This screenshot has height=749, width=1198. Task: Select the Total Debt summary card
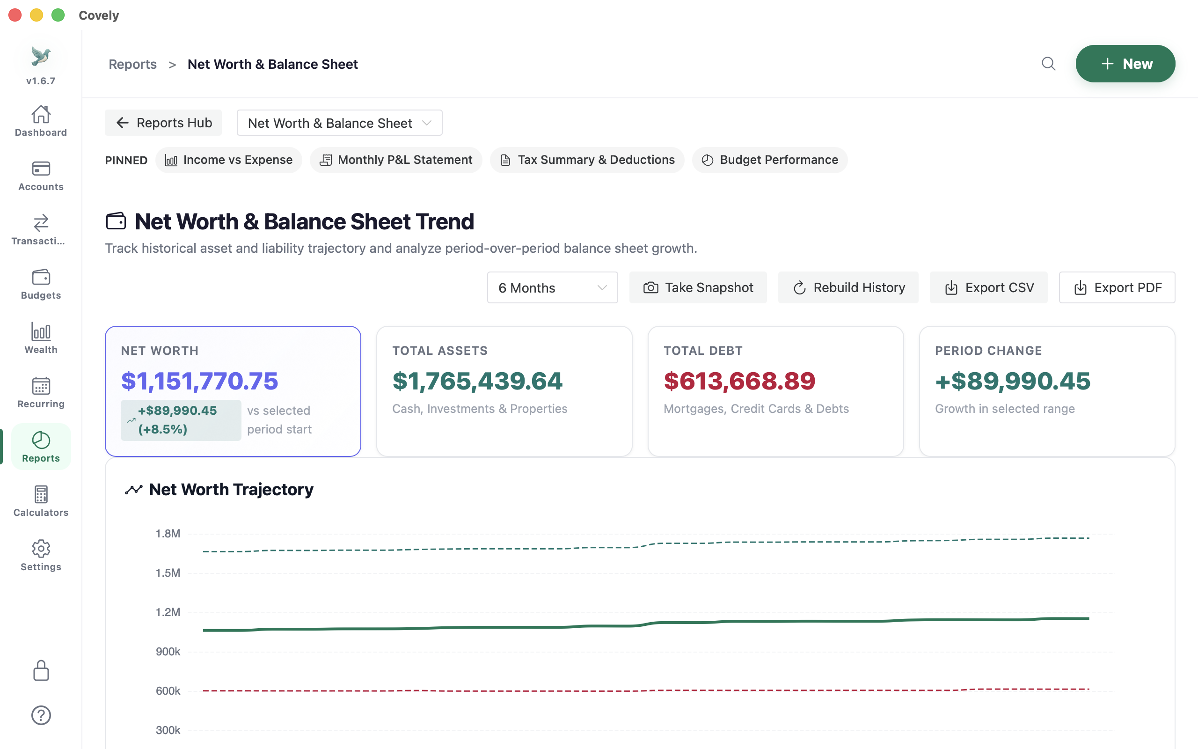tap(776, 391)
